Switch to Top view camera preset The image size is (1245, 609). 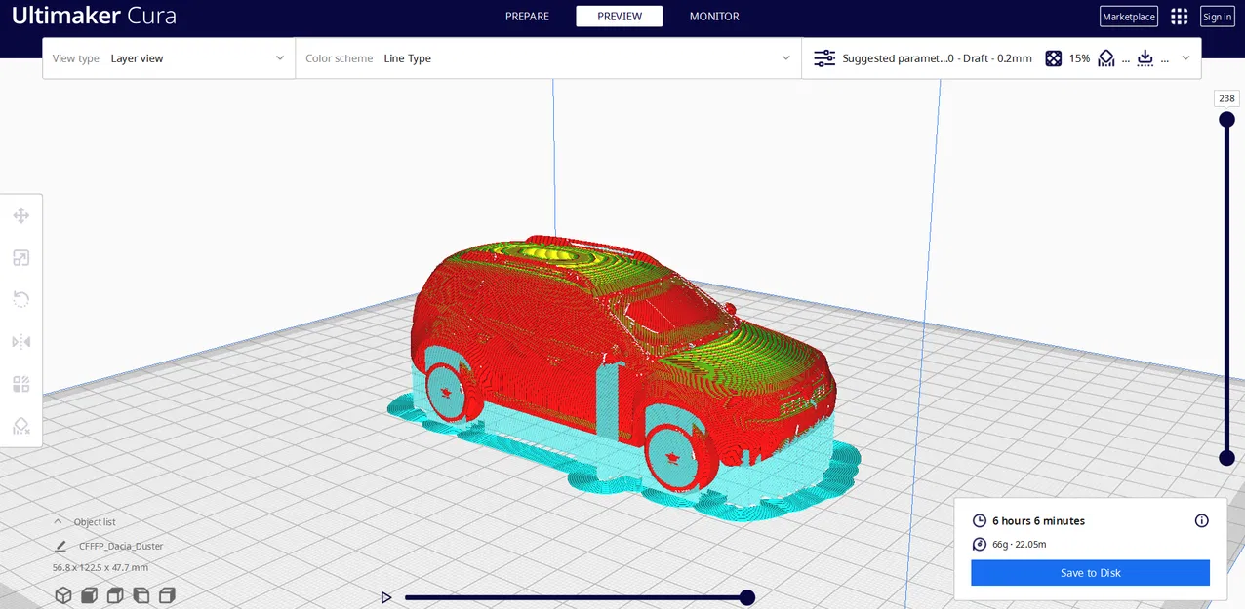tap(115, 594)
